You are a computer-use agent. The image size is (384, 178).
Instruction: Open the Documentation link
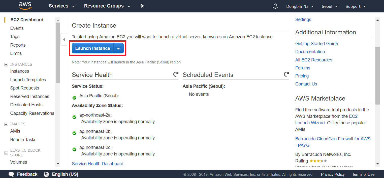310,52
